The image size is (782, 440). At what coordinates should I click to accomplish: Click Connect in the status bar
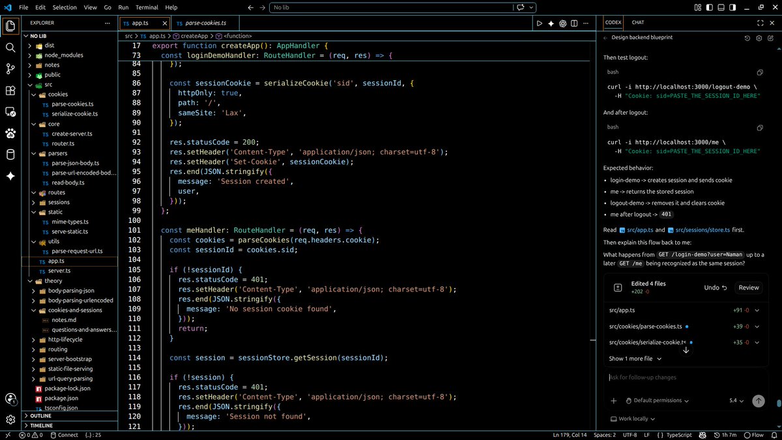(x=64, y=435)
